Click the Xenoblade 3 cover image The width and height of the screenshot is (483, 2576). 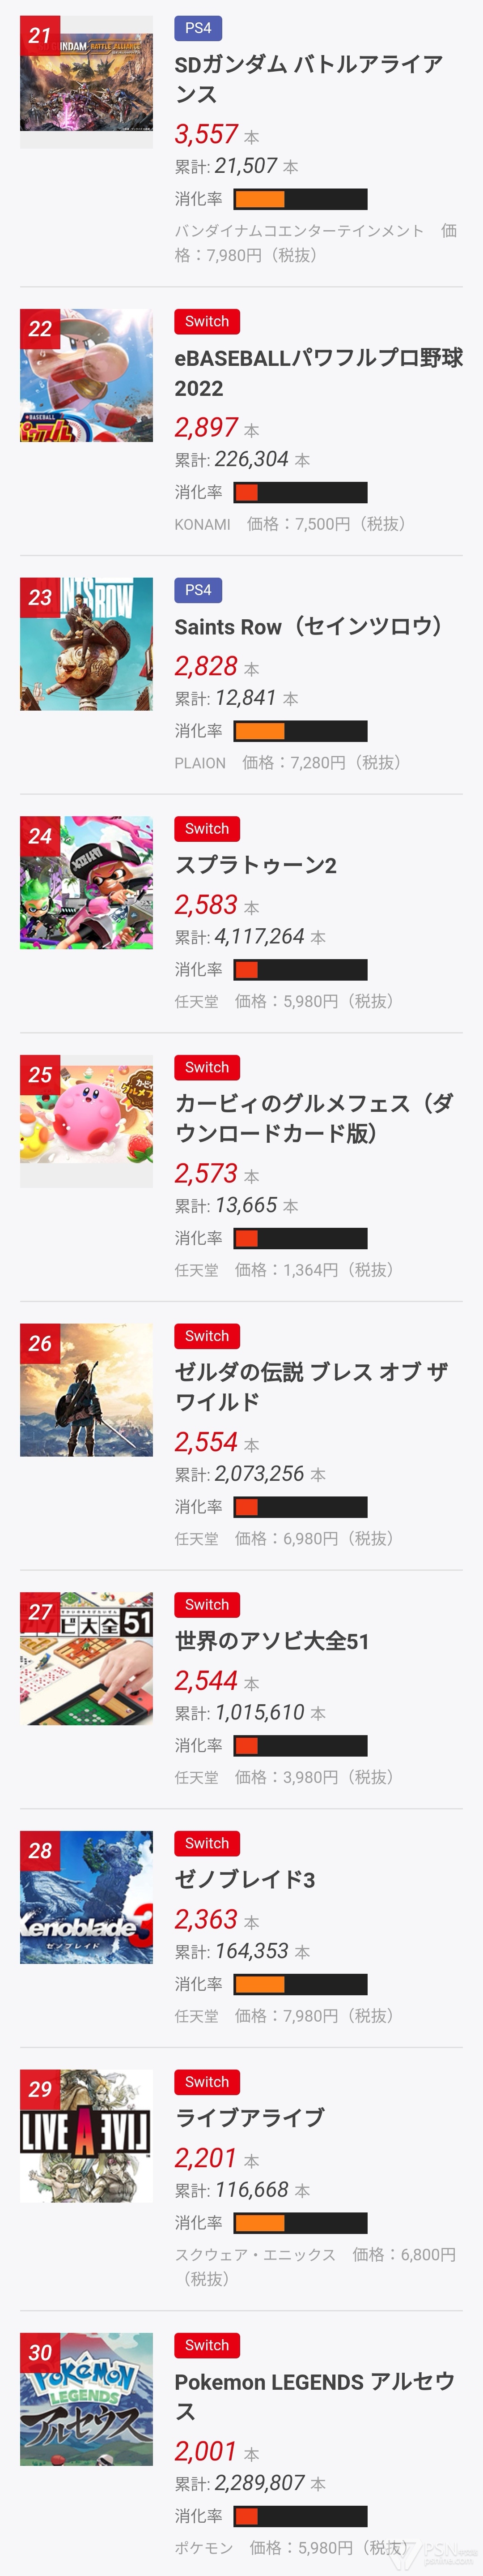(x=87, y=1898)
